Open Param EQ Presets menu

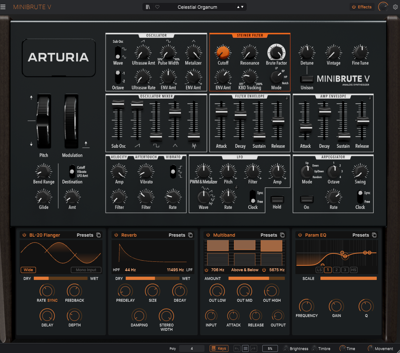point(361,235)
